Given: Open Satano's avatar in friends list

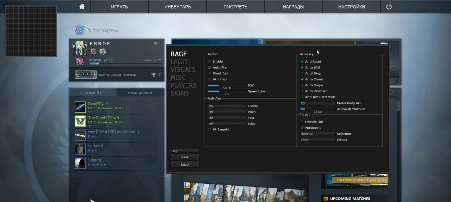Looking at the screenshot, I should click(x=80, y=163).
